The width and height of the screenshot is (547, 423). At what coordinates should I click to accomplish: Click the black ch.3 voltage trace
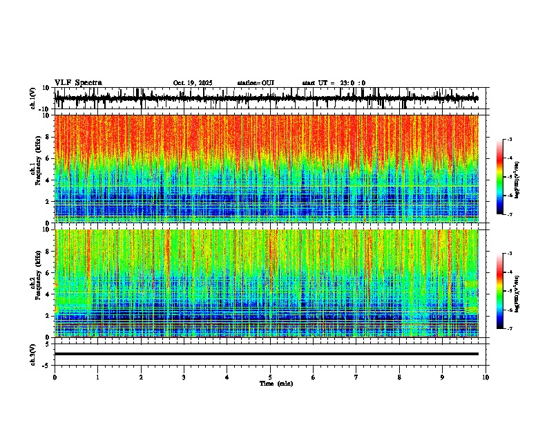coord(267,354)
